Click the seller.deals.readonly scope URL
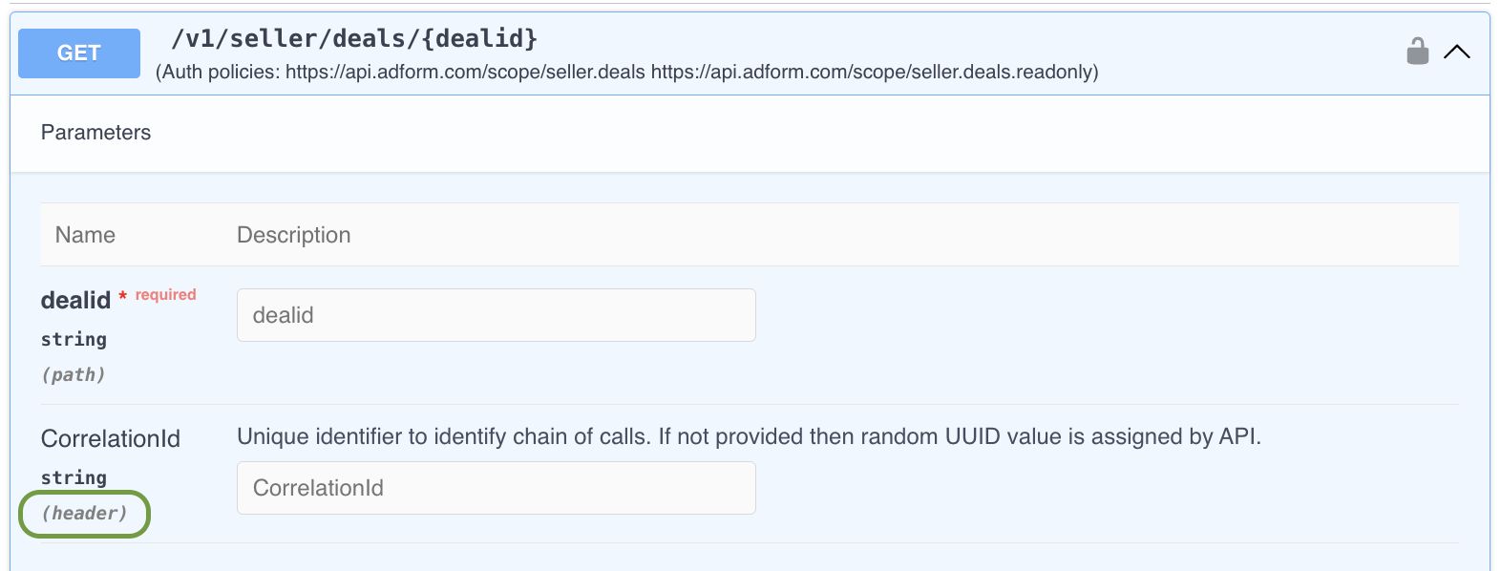 coord(873,72)
